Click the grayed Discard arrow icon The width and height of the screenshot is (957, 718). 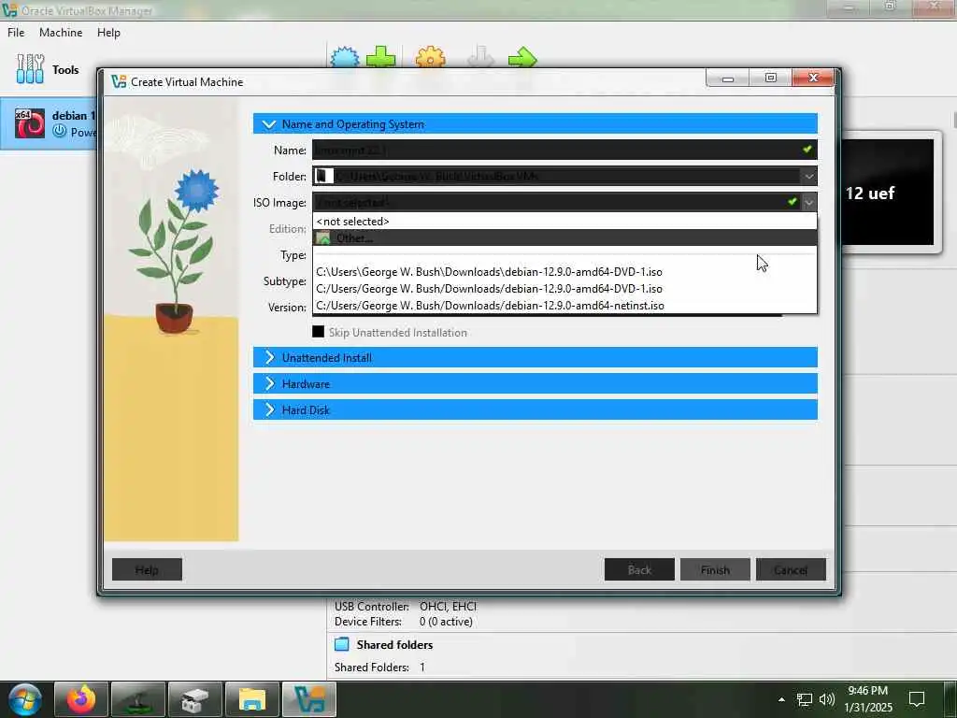(x=480, y=58)
